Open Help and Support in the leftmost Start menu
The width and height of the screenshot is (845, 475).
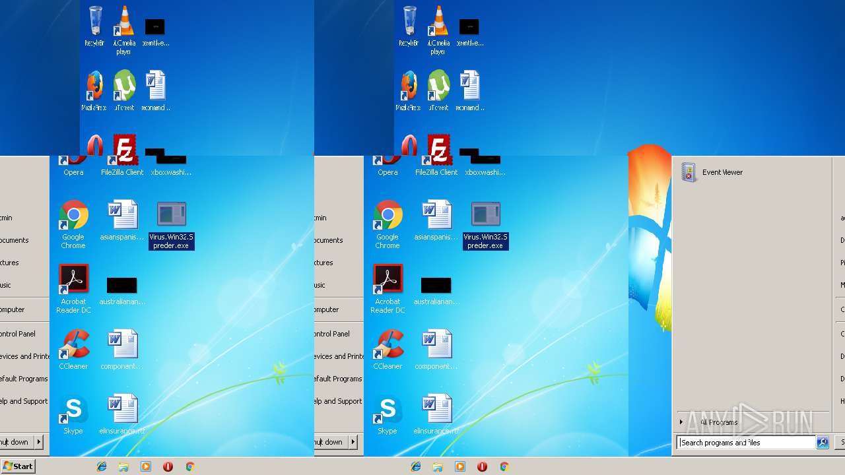24,401
